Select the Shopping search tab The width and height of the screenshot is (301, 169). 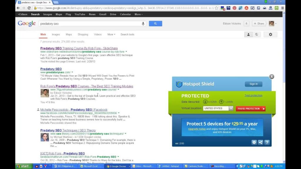click(x=83, y=35)
